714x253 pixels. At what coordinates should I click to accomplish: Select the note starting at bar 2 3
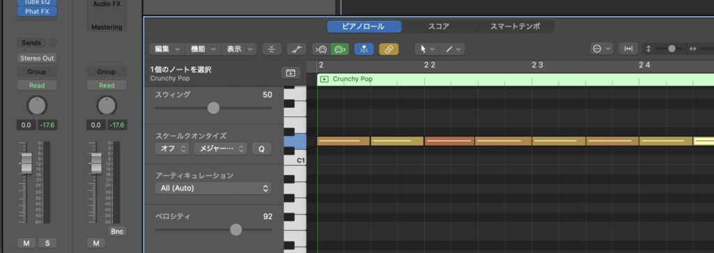pyautogui.click(x=559, y=141)
